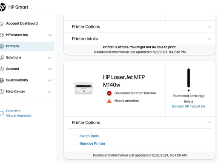
Task: Click Disconnected from Internet status text
Action: 135,93
